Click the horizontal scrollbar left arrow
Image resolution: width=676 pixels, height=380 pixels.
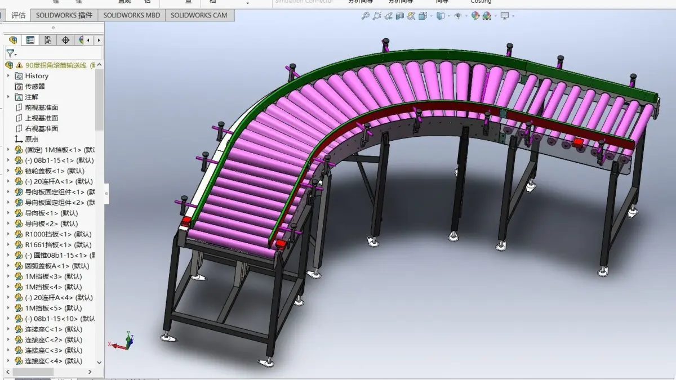(x=8, y=372)
